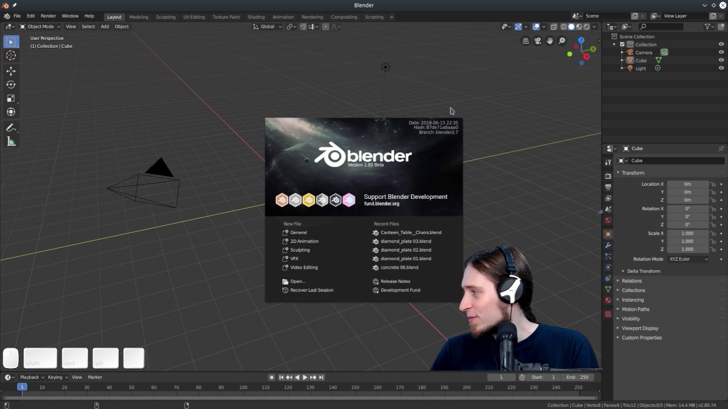Toggle viewport overlays display
The width and height of the screenshot is (728, 409).
[x=536, y=26]
